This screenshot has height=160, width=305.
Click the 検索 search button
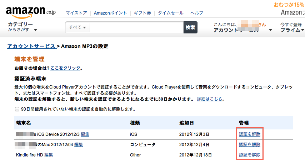tap(190, 27)
